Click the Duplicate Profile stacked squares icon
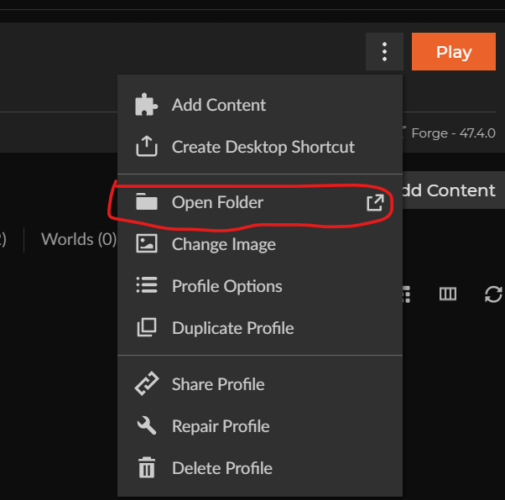Image resolution: width=505 pixels, height=500 pixels. 146,328
